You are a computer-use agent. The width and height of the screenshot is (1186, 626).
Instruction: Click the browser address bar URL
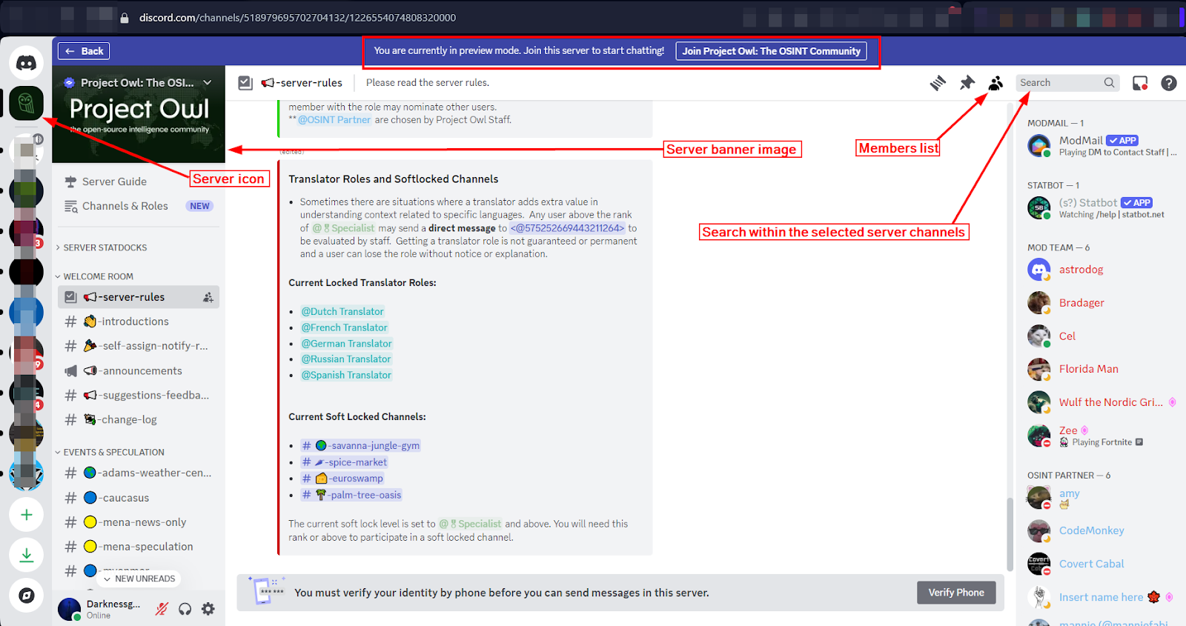coord(297,18)
